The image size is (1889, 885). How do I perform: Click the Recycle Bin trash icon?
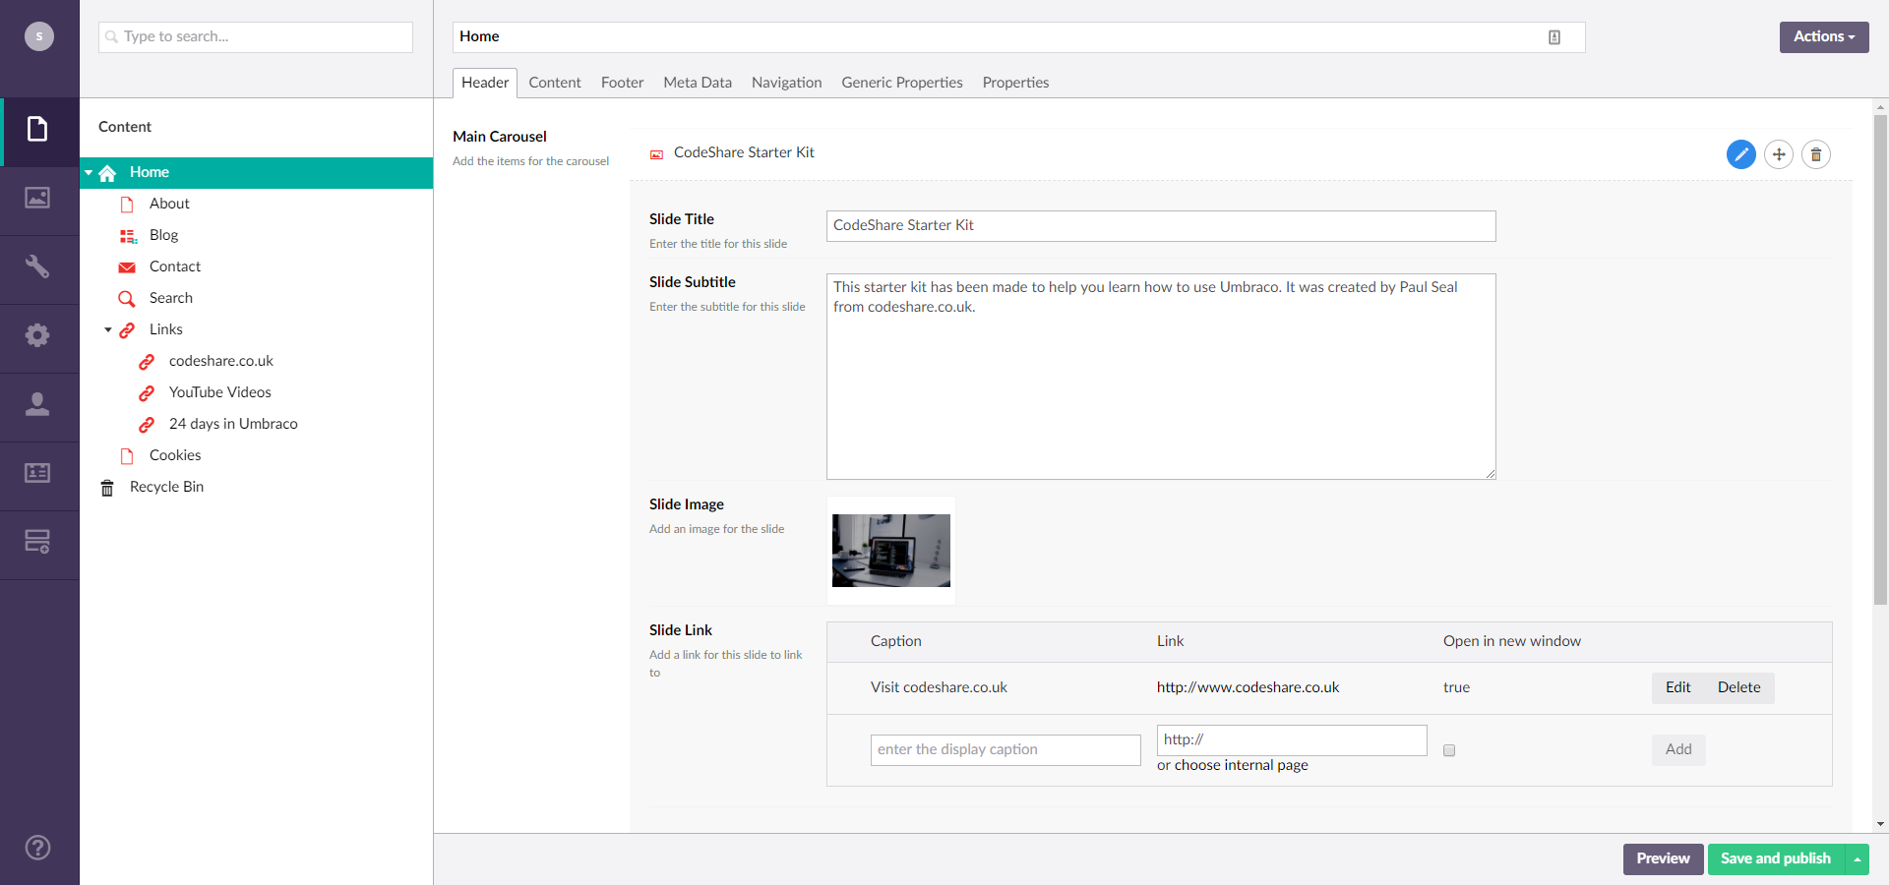107,488
